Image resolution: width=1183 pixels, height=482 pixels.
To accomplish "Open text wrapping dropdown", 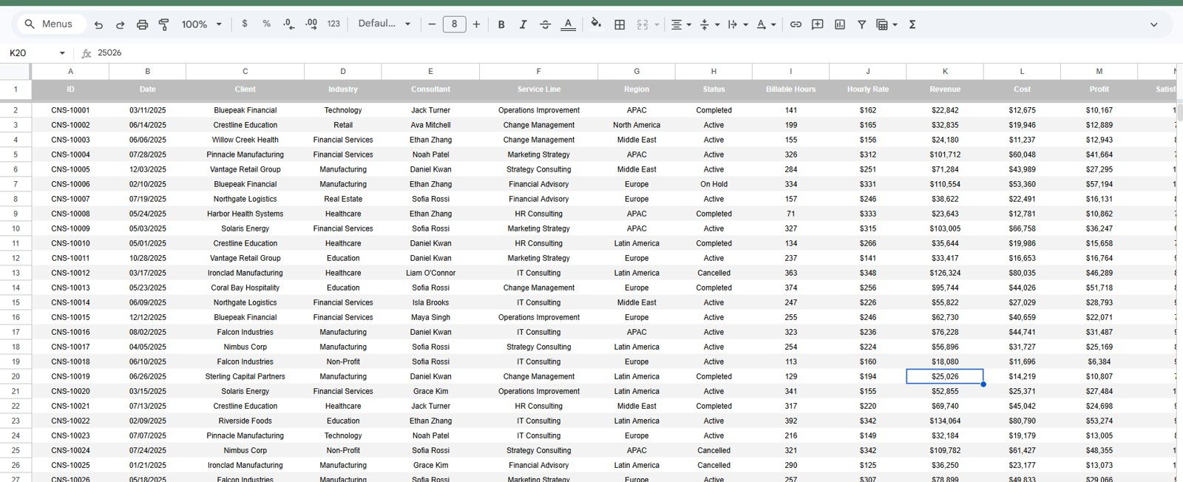I will (737, 24).
